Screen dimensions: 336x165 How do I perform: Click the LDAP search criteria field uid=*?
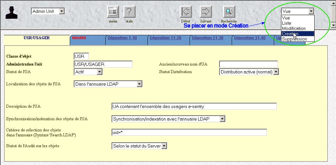click(x=189, y=132)
